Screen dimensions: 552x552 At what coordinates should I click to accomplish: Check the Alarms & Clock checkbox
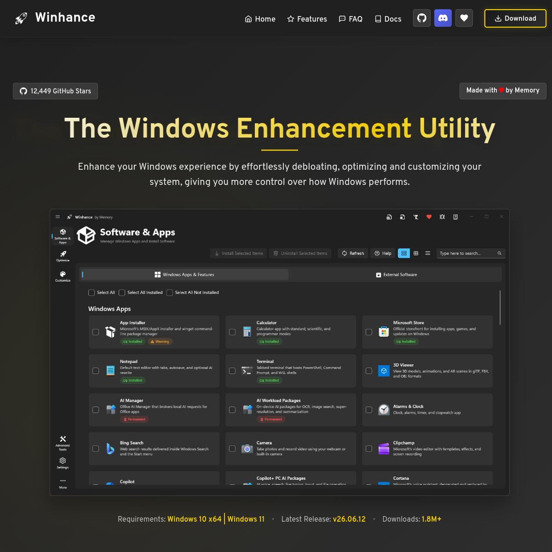tap(369, 409)
